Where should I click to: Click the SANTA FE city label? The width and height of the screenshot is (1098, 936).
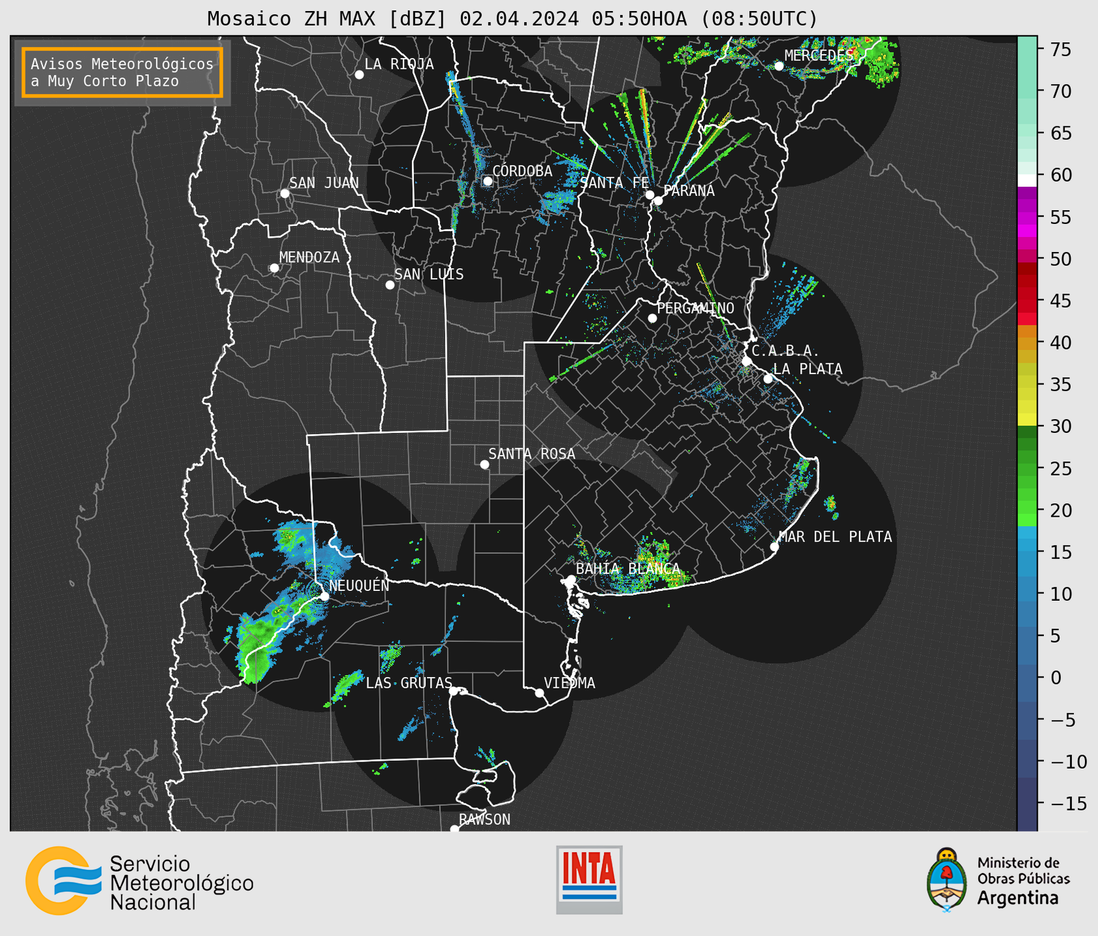tap(614, 183)
